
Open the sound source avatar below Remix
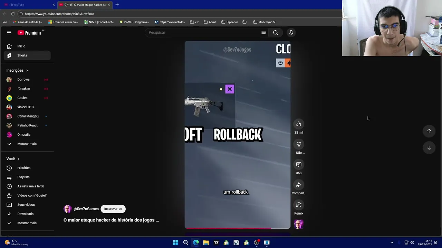(x=299, y=224)
